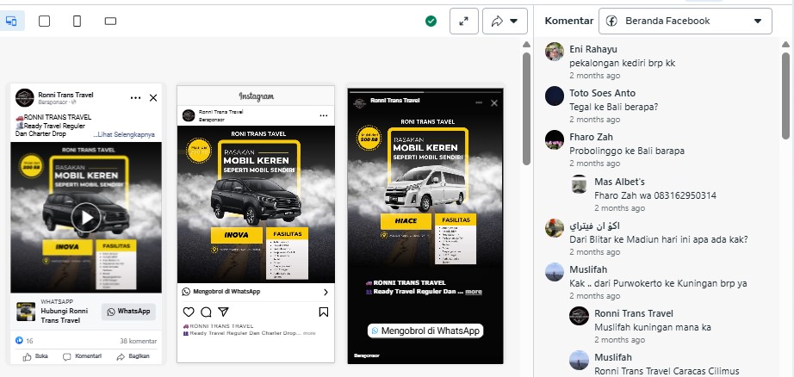This screenshot has width=794, height=377.
Task: Click Eni Rahayu's profile avatar
Action: click(x=555, y=52)
